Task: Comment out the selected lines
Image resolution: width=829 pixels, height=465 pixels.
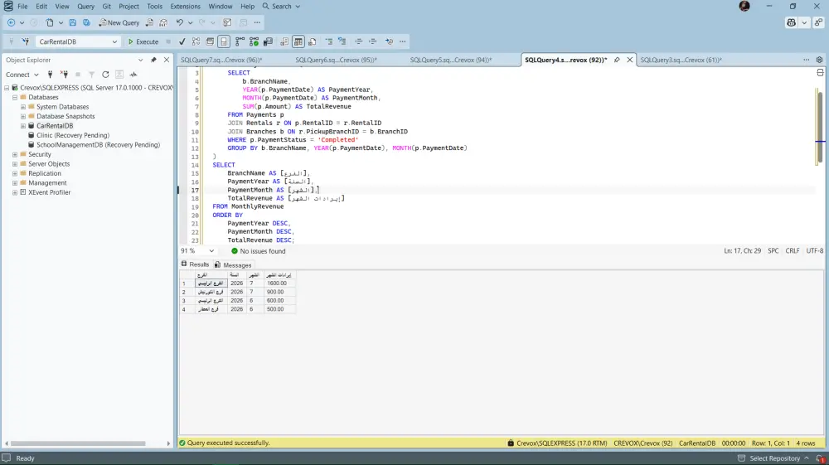Action: (329, 41)
